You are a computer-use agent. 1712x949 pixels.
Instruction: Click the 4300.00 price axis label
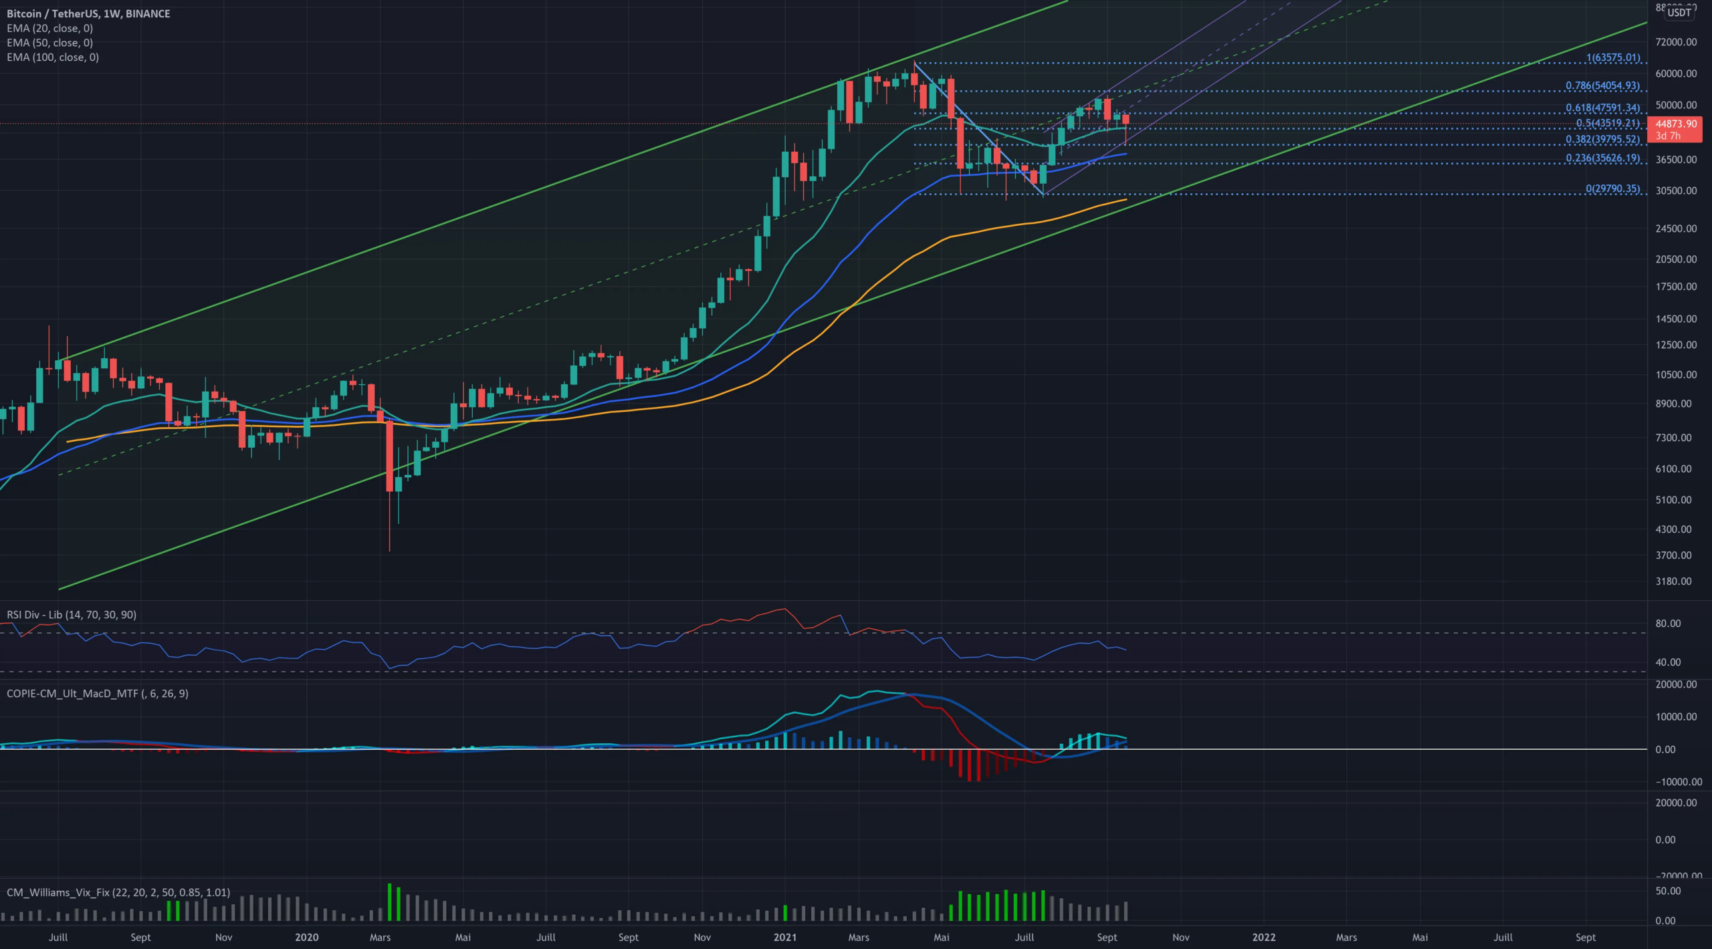1673,529
